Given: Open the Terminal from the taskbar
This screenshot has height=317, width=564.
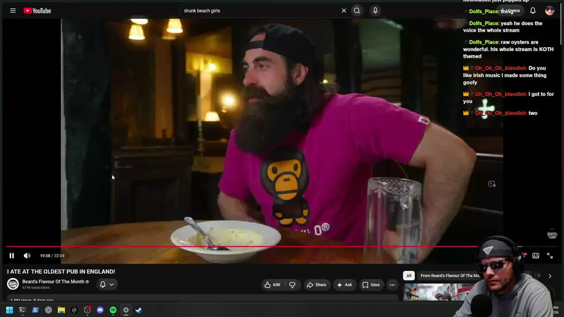Looking at the screenshot, I should pyautogui.click(x=22, y=310).
